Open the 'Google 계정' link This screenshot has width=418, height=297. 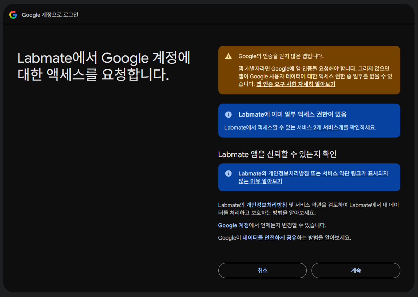(233, 225)
